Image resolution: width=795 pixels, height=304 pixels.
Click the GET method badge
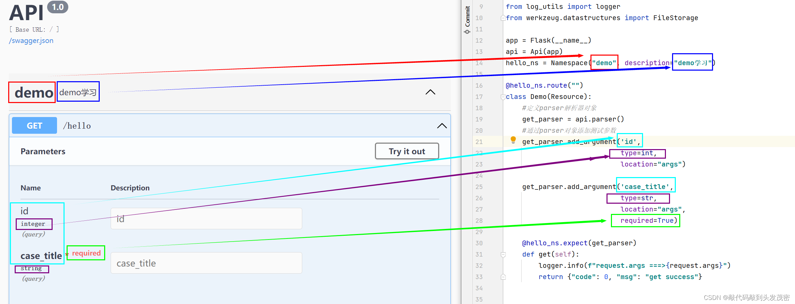(34, 126)
